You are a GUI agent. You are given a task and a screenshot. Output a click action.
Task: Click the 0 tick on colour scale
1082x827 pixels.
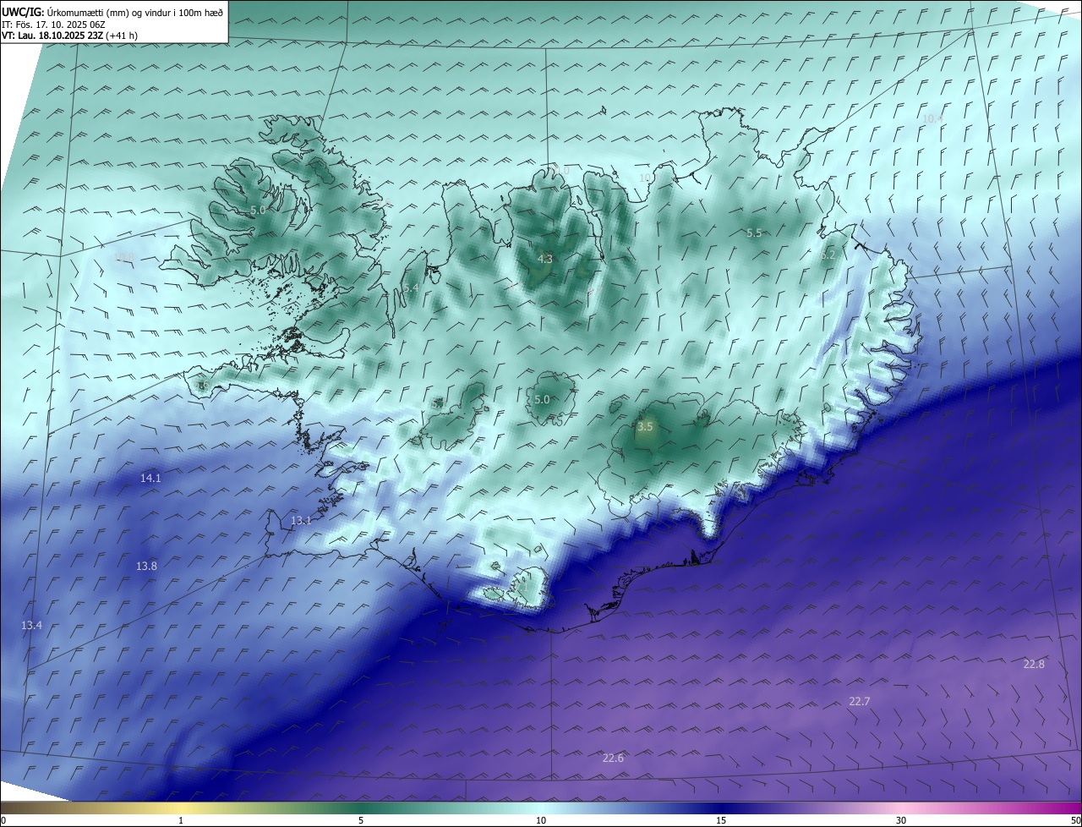pos(3,820)
